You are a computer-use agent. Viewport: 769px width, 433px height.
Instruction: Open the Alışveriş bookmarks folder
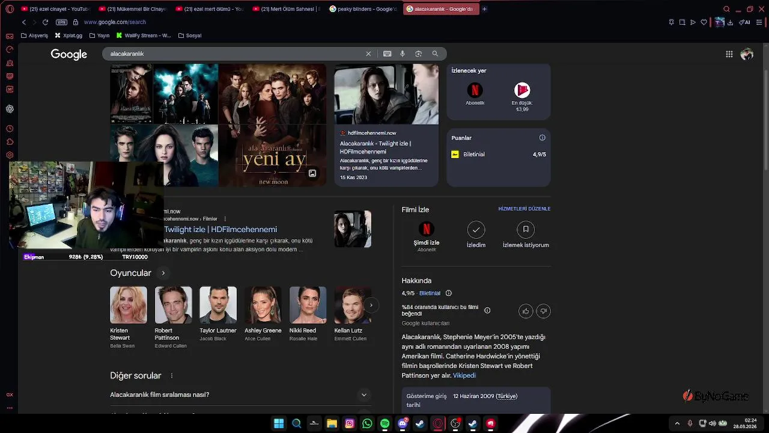(34, 35)
